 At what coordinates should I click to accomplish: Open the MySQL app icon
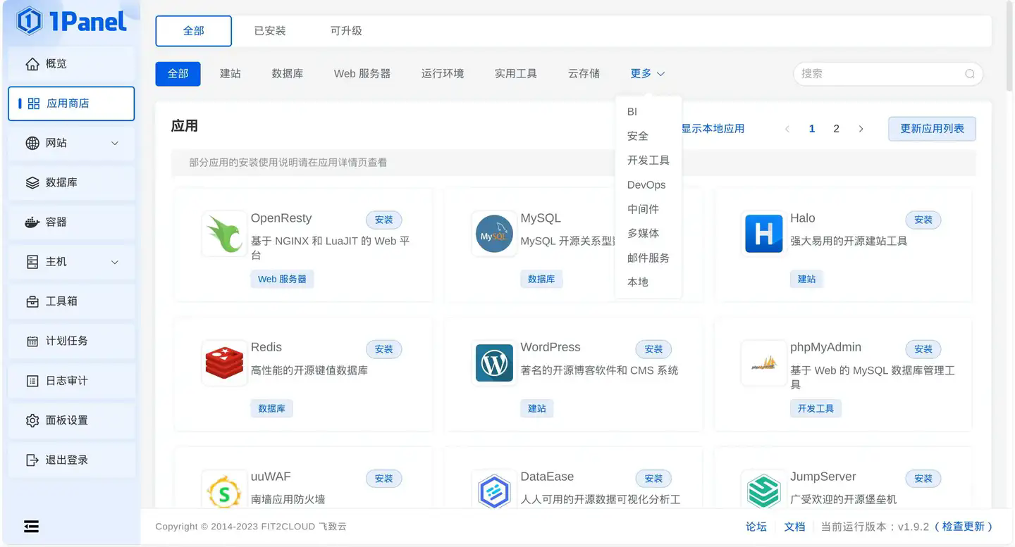(493, 234)
